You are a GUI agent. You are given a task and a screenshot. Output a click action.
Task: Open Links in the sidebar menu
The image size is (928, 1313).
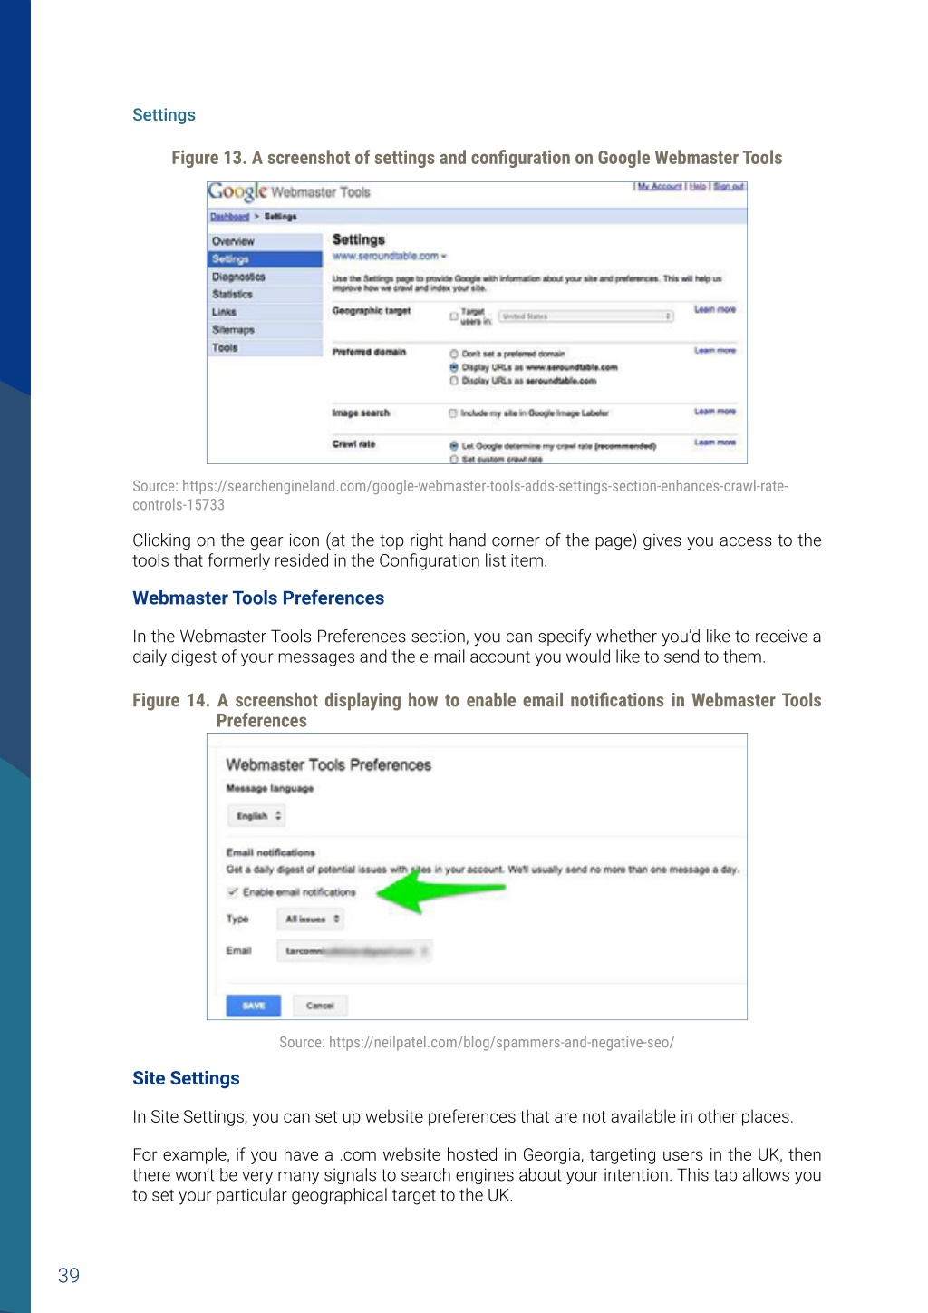click(x=265, y=312)
